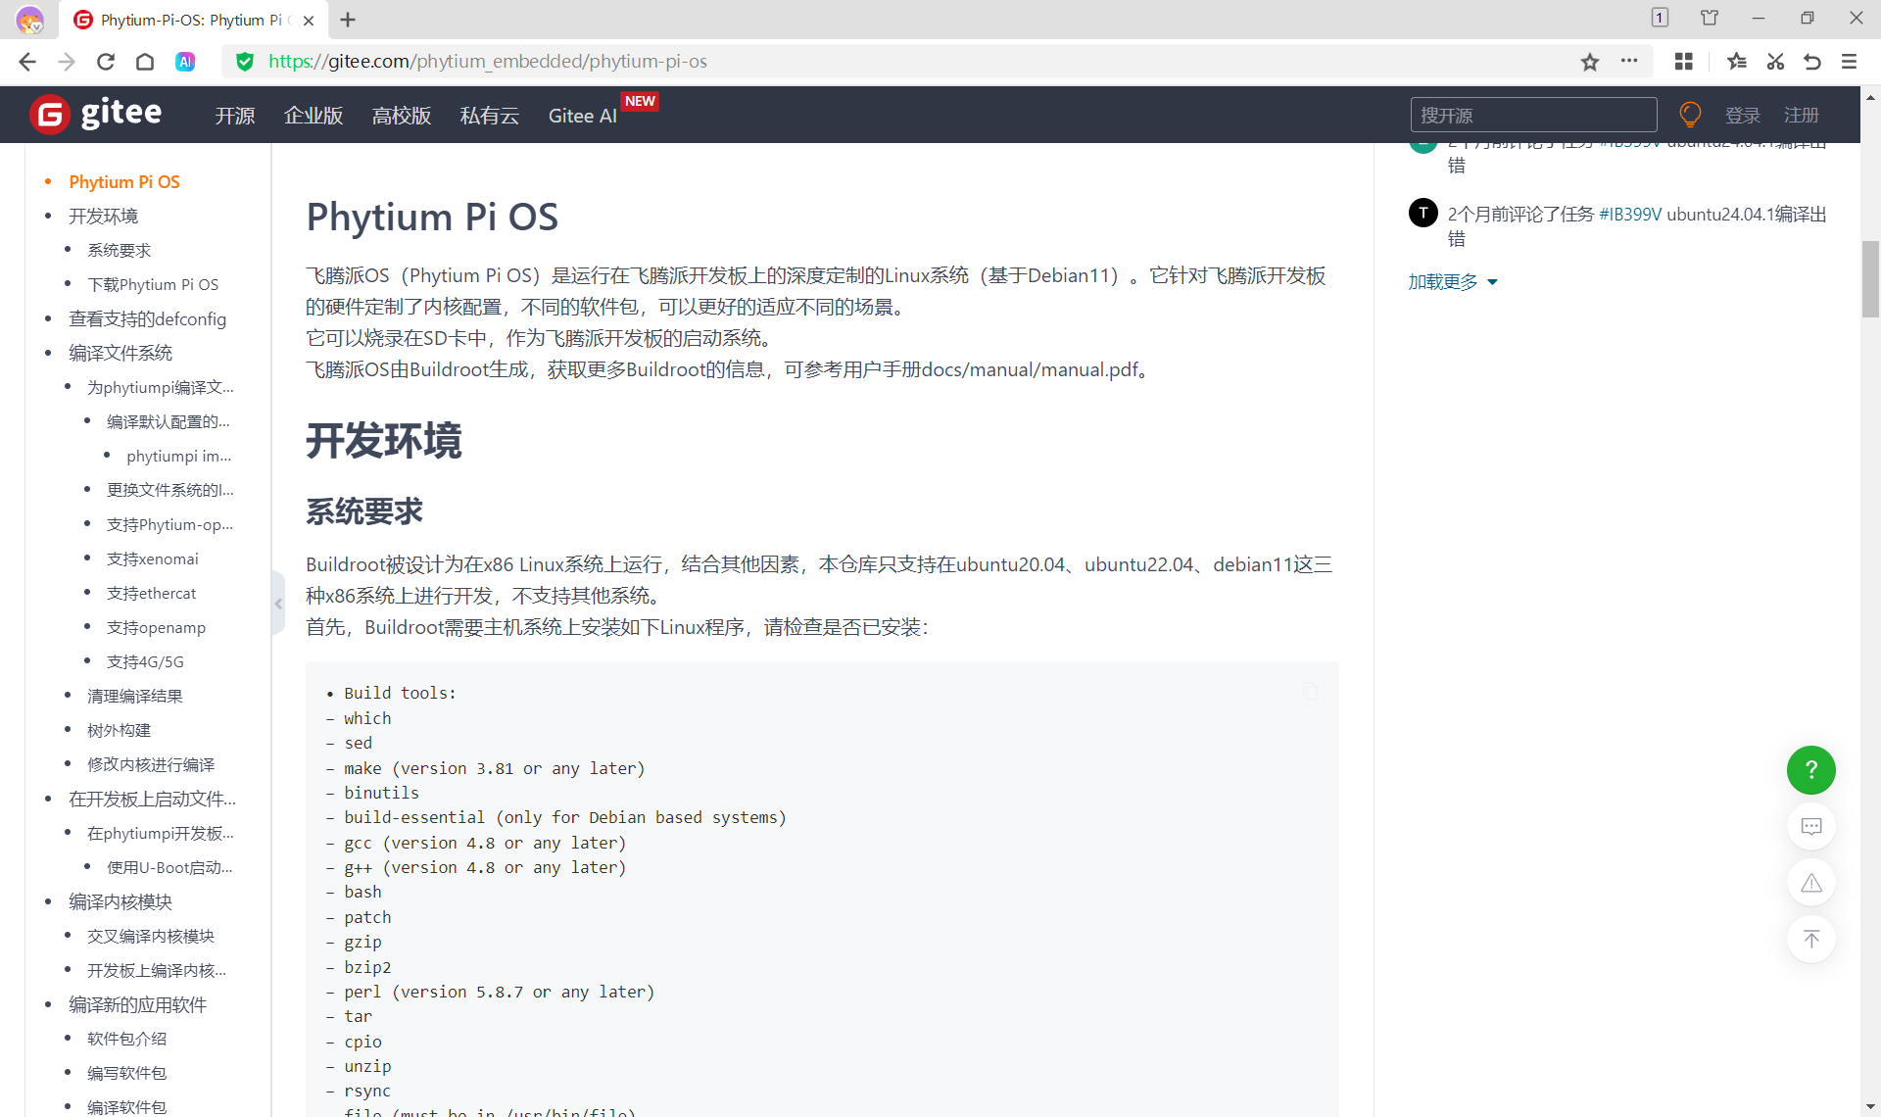Screen dimensions: 1881x1117
Task: Open a new browser tab
Action: click(x=348, y=20)
